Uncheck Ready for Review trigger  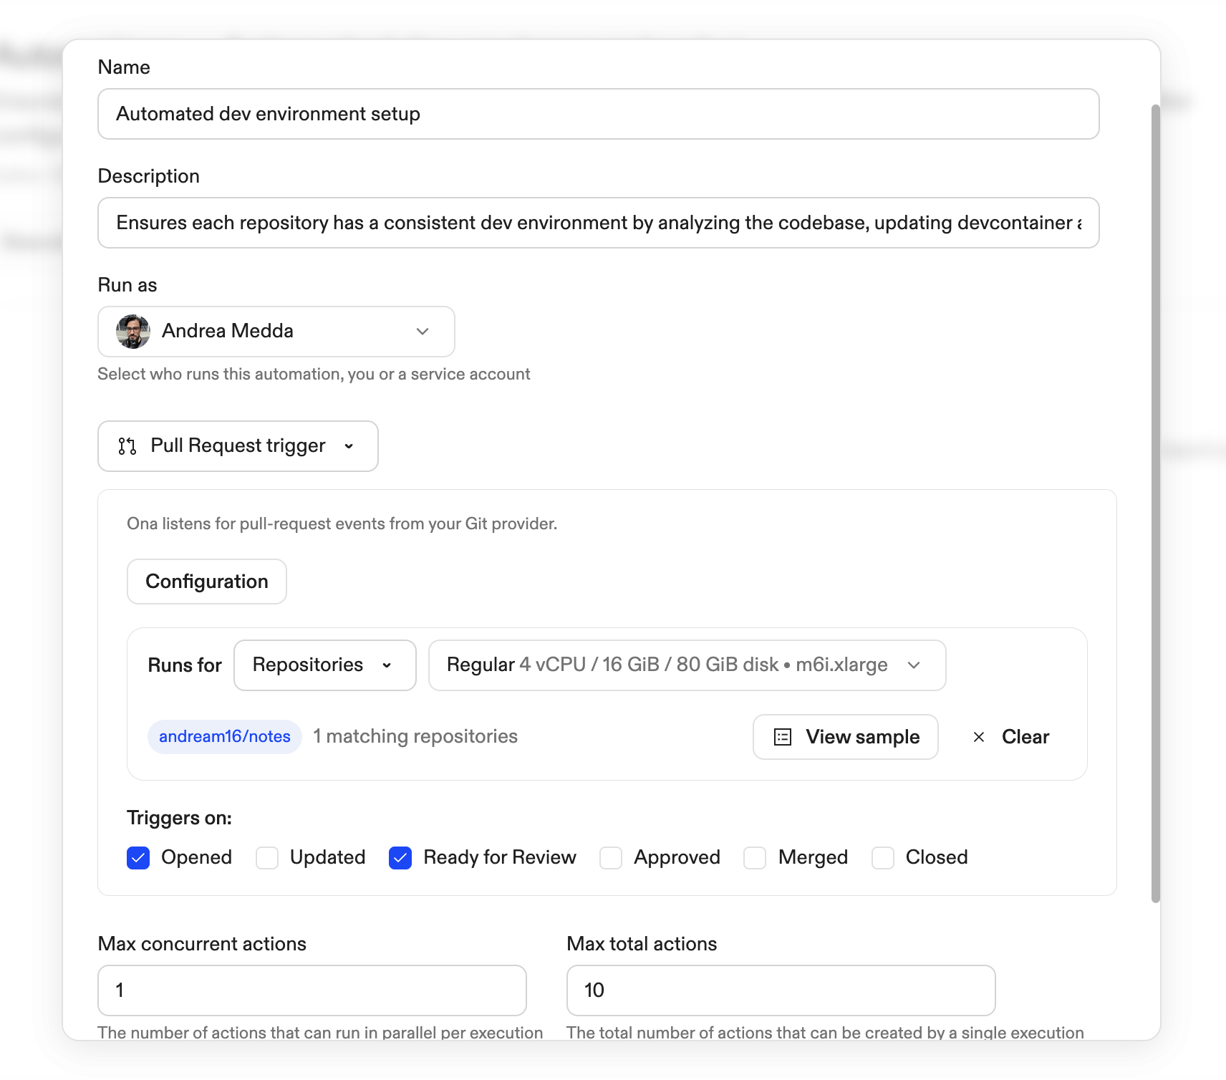(x=400, y=857)
